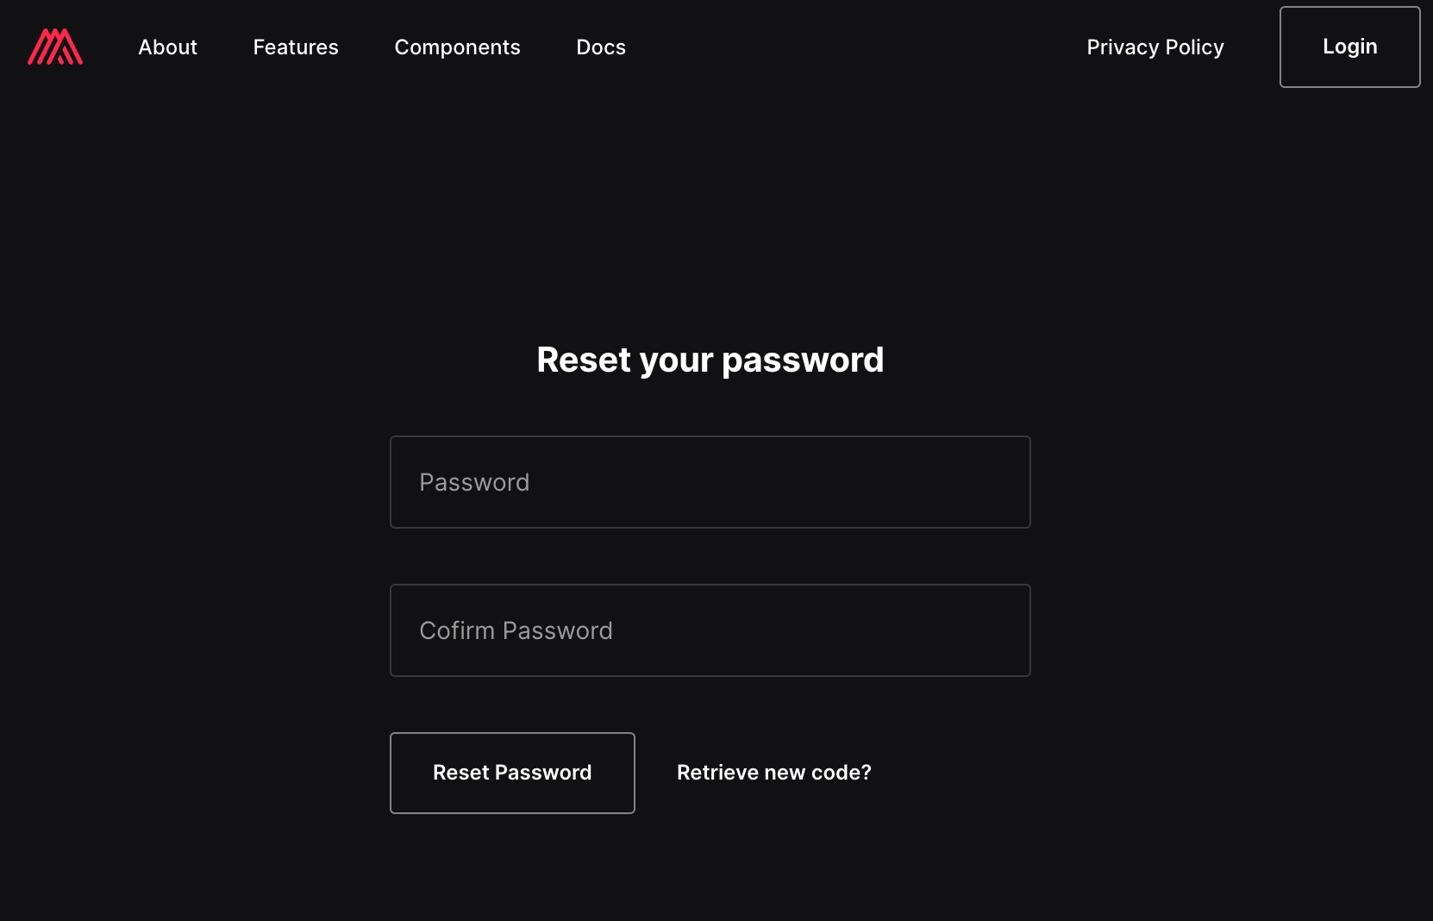Click the Retrieve new code? link
This screenshot has height=921, width=1433.
773,773
